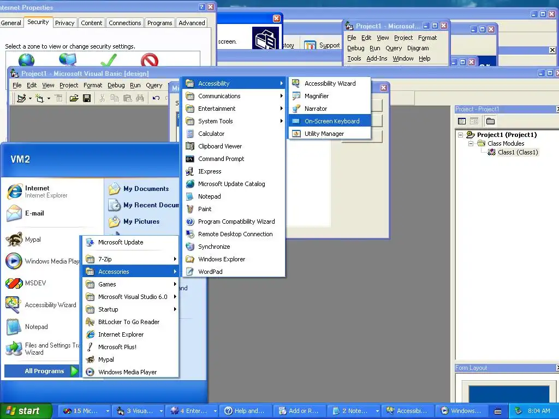Open Format menu in main Visual Basic window
Screen dimensions: 559x419
point(93,85)
